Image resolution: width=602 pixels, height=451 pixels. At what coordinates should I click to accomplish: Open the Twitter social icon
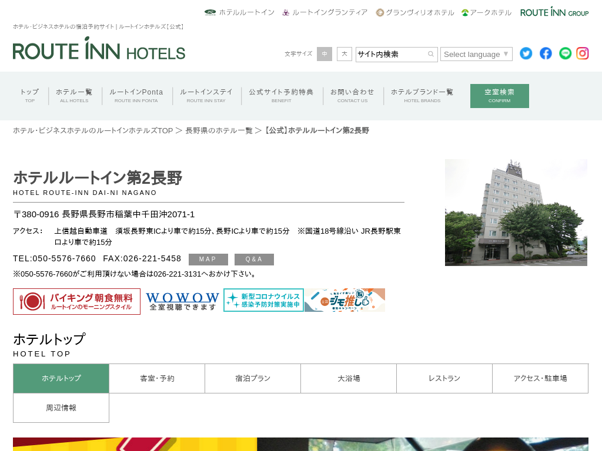526,53
